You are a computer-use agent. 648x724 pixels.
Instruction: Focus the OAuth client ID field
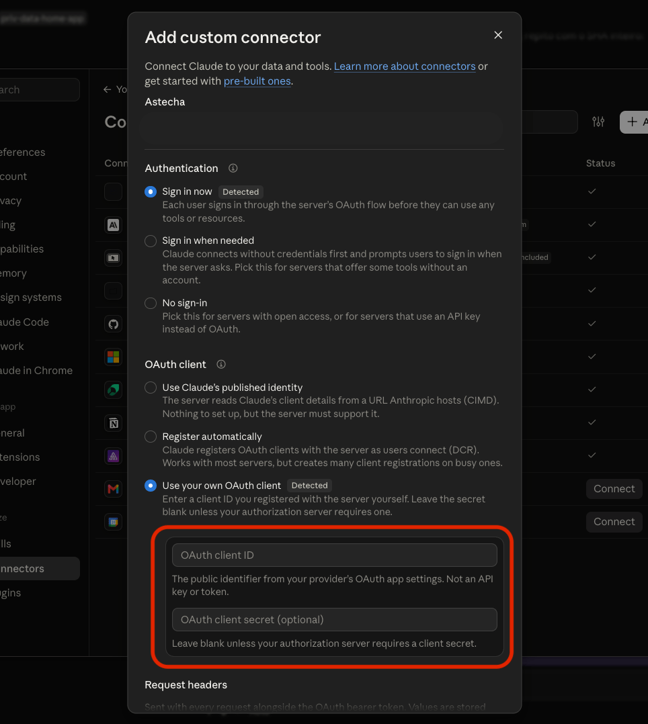point(335,555)
